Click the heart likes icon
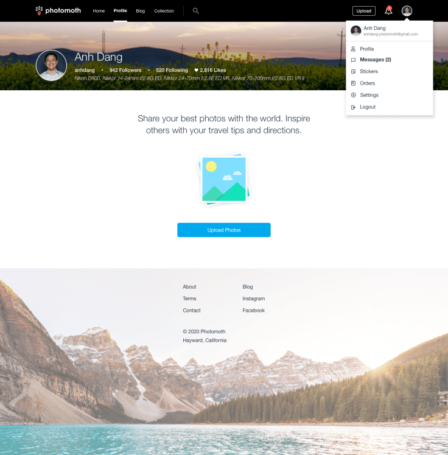Screen dimensions: 448x455 (196, 71)
